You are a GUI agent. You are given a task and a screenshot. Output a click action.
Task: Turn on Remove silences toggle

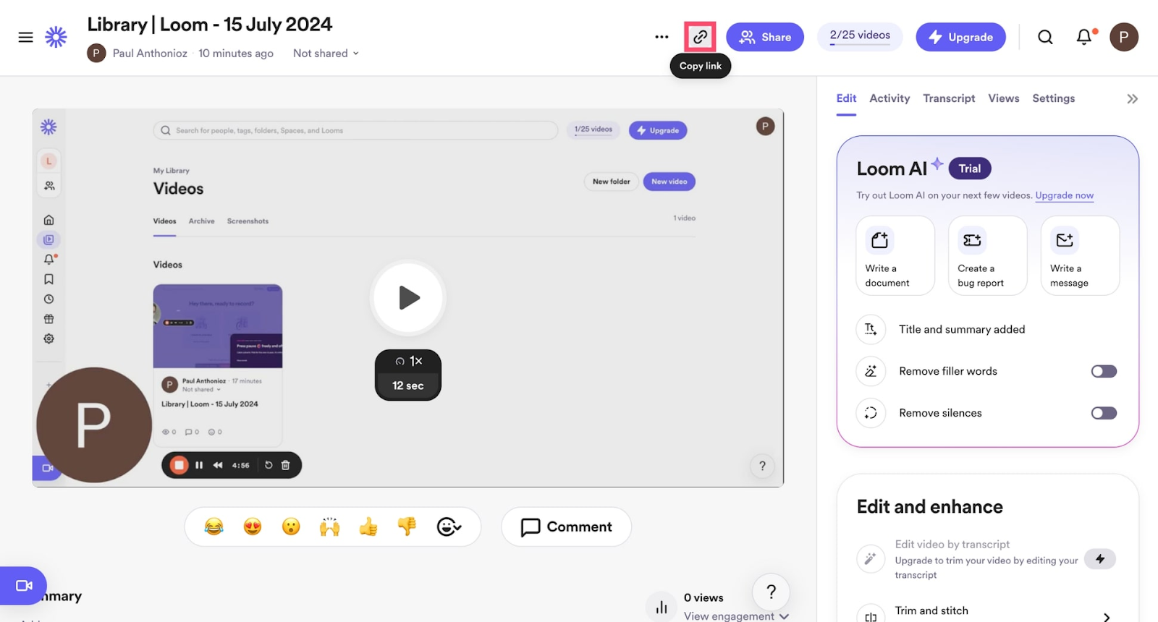[1103, 413]
